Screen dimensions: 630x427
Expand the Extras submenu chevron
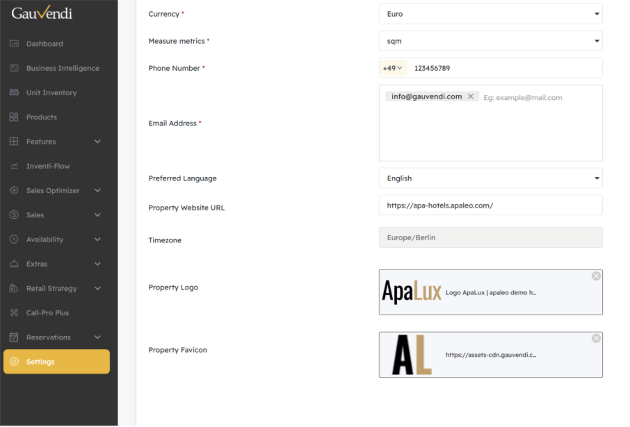97,264
